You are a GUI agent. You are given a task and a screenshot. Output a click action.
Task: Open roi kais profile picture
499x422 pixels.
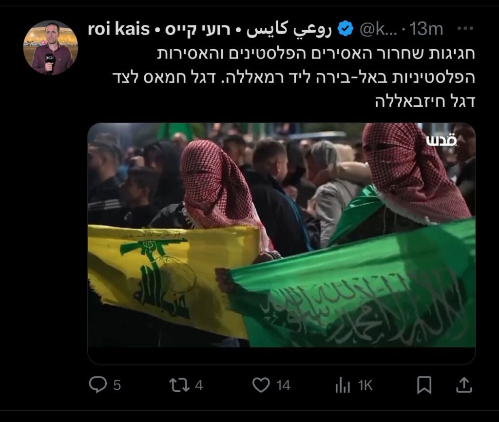pos(51,48)
